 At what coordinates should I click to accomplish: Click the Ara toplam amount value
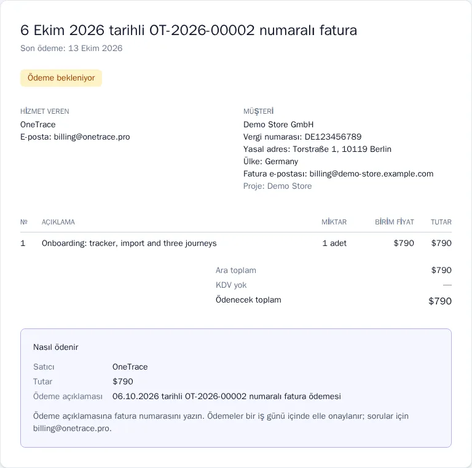(441, 270)
